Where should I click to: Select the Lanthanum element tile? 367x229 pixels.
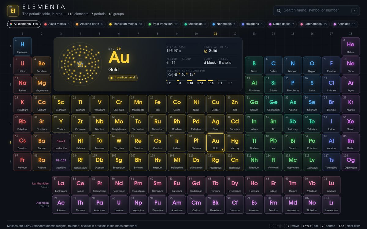61,185
